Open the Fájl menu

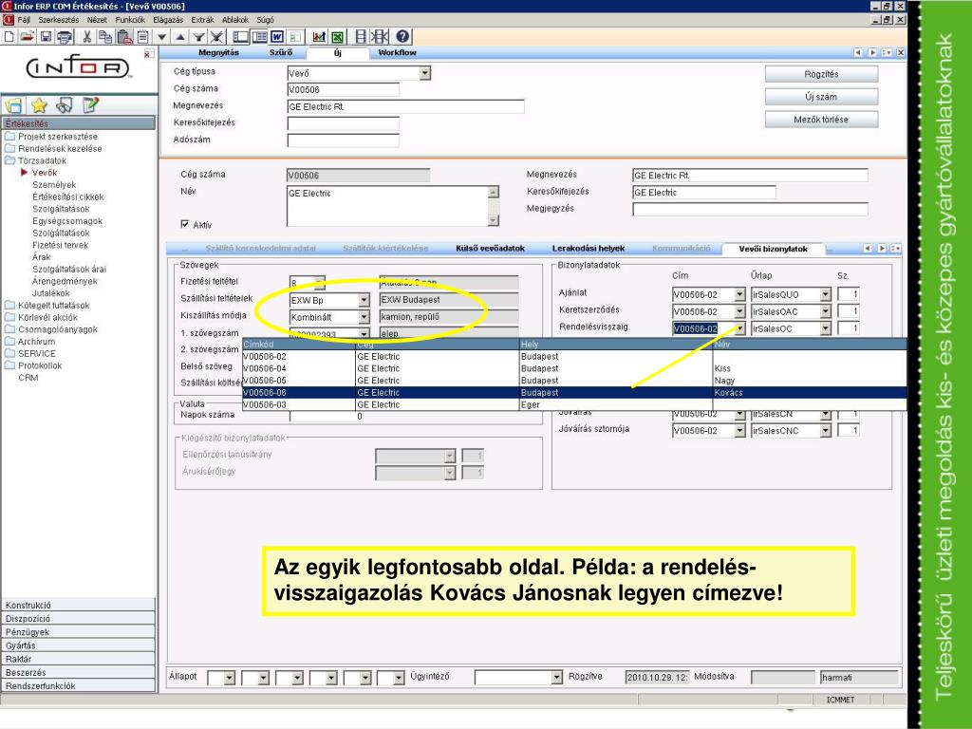tap(24, 20)
